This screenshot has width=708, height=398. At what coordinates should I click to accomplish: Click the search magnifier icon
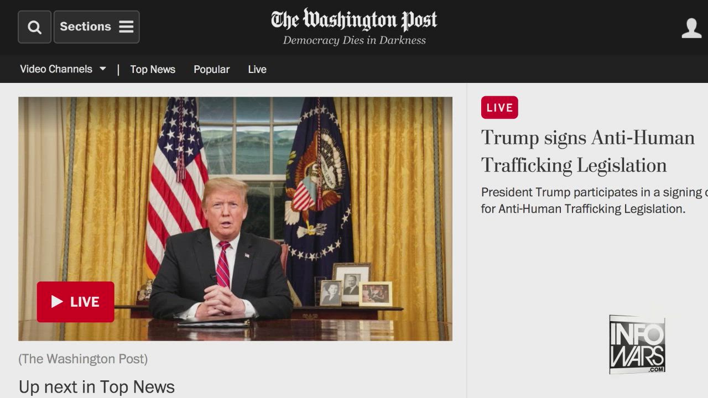[34, 27]
